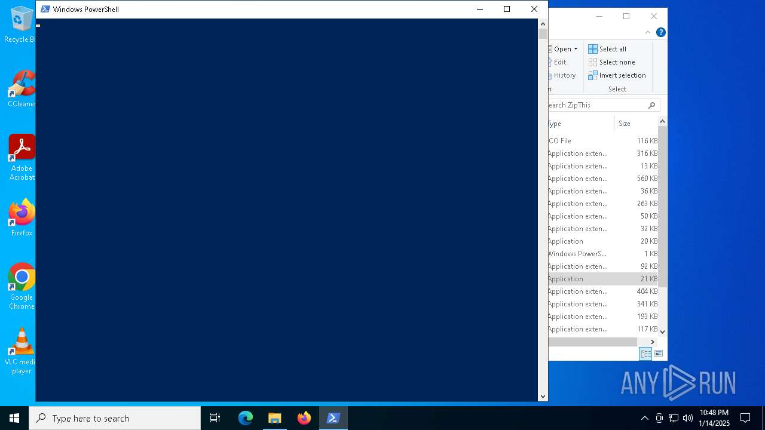Switch to large icons view in File Explorer
765x430 pixels.
pos(659,354)
